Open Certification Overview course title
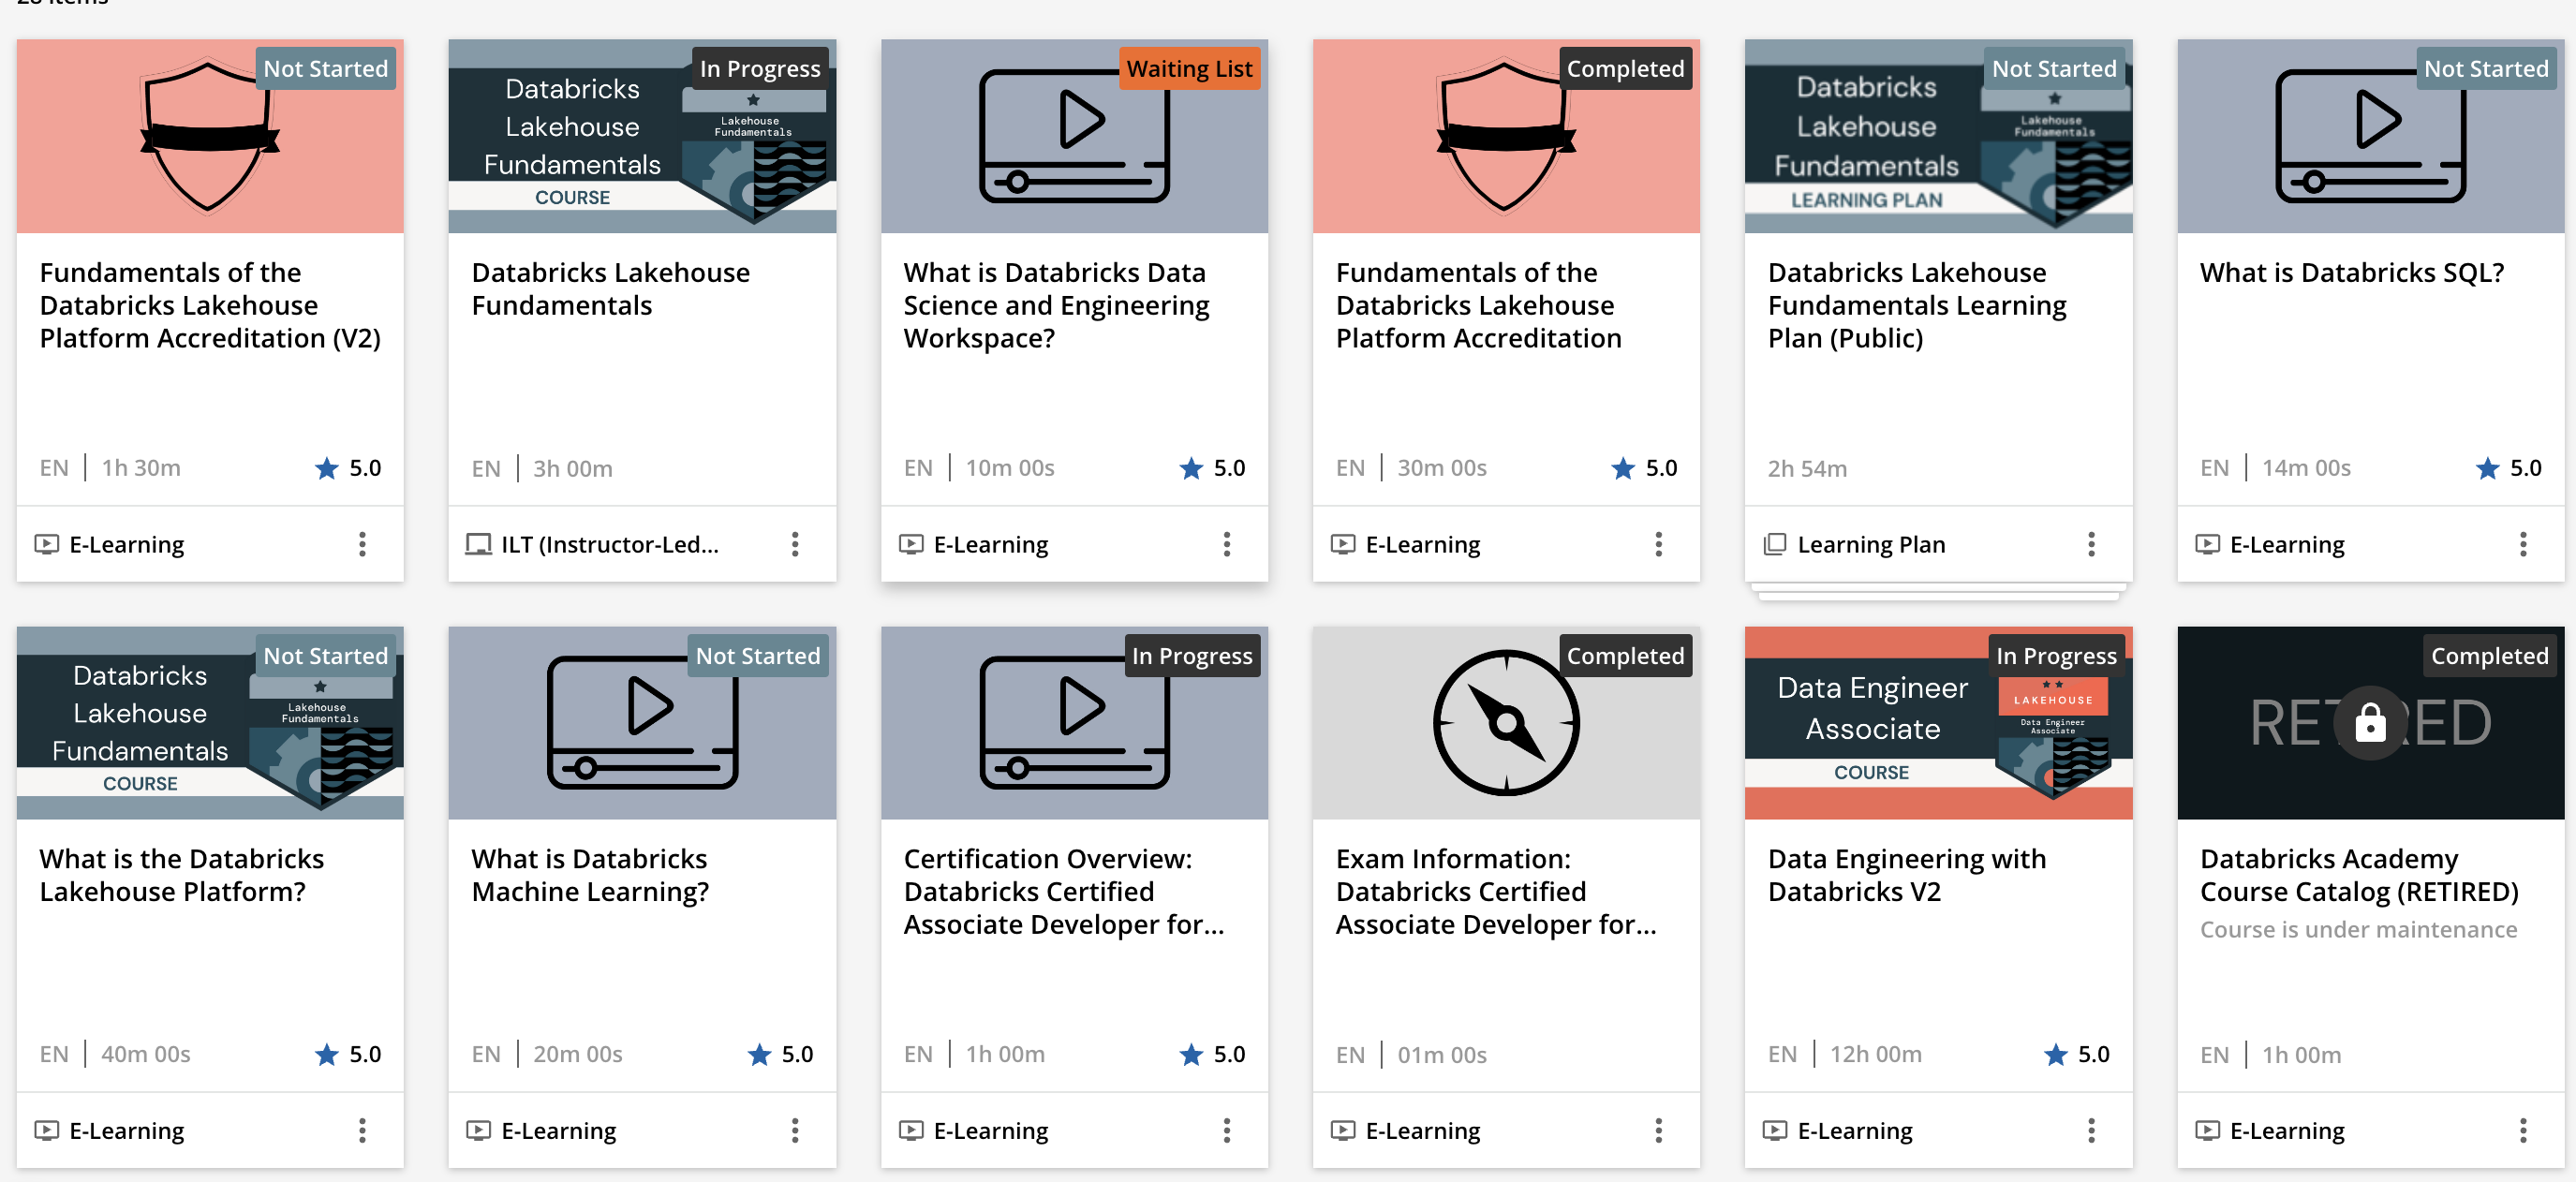The width and height of the screenshot is (2576, 1182). [x=1064, y=891]
